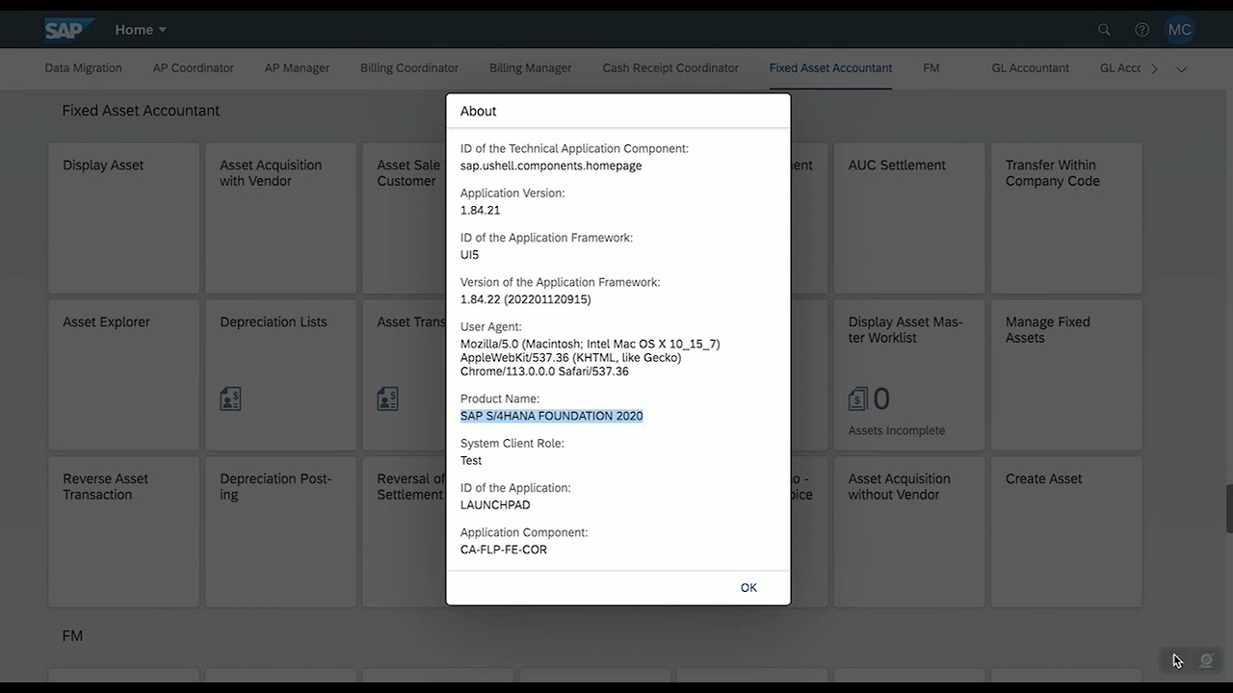Viewport: 1233px width, 693px height.
Task: Click the CA-FLP-FE-COR component text
Action: click(x=504, y=550)
